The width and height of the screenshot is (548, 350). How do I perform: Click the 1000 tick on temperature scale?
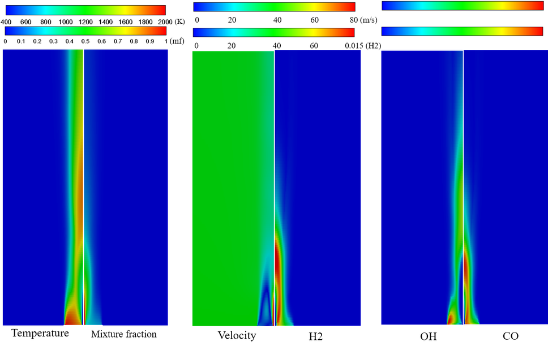click(x=66, y=22)
